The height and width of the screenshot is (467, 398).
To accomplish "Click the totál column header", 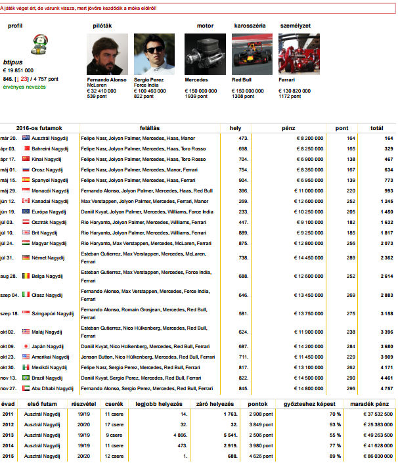I will click(377, 128).
